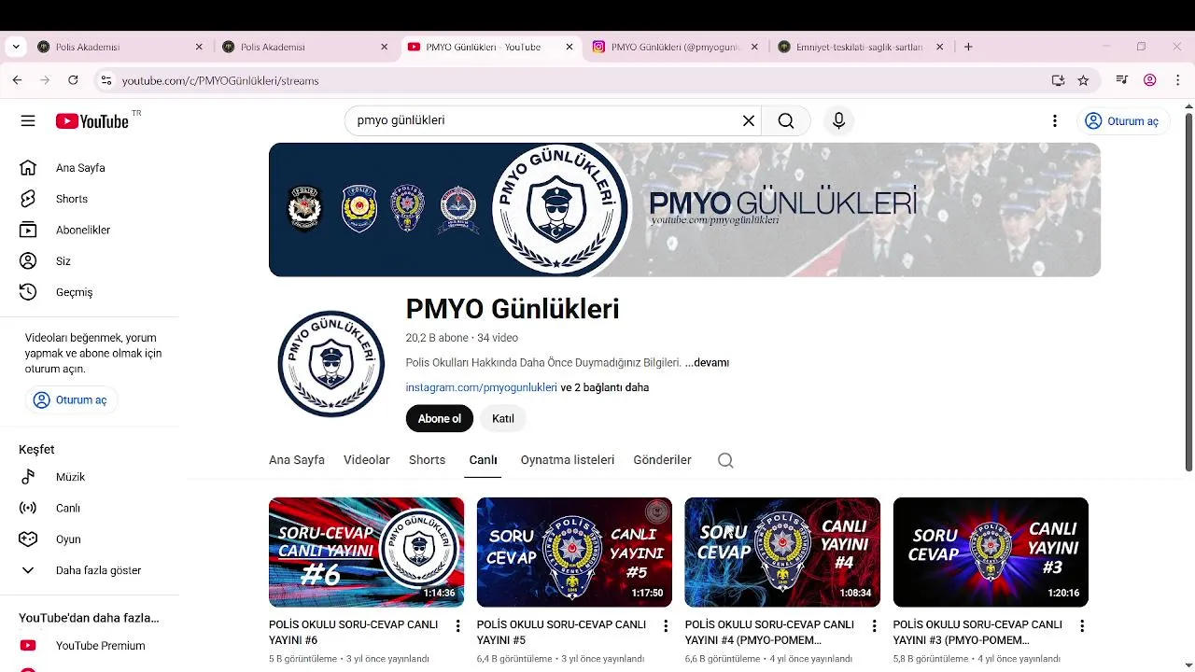The height and width of the screenshot is (672, 1195).
Task: Click the sidebar Oturum aç button
Action: click(x=72, y=399)
